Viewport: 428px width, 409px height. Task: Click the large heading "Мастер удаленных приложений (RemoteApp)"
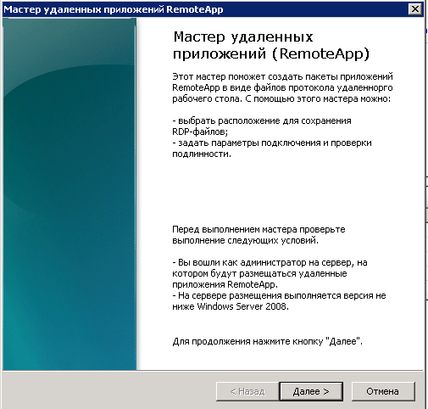[x=271, y=45]
